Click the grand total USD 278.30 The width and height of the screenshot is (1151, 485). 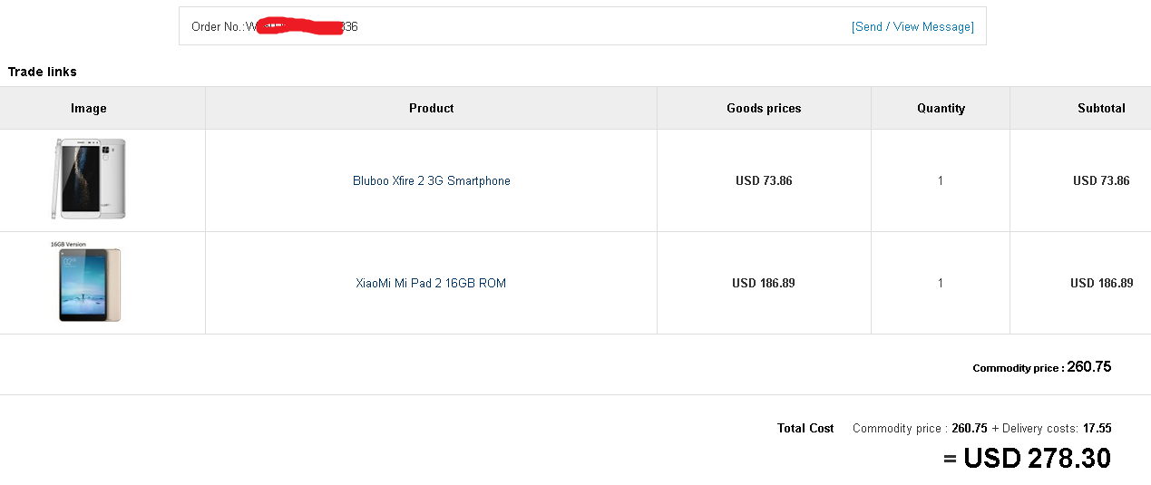1037,459
